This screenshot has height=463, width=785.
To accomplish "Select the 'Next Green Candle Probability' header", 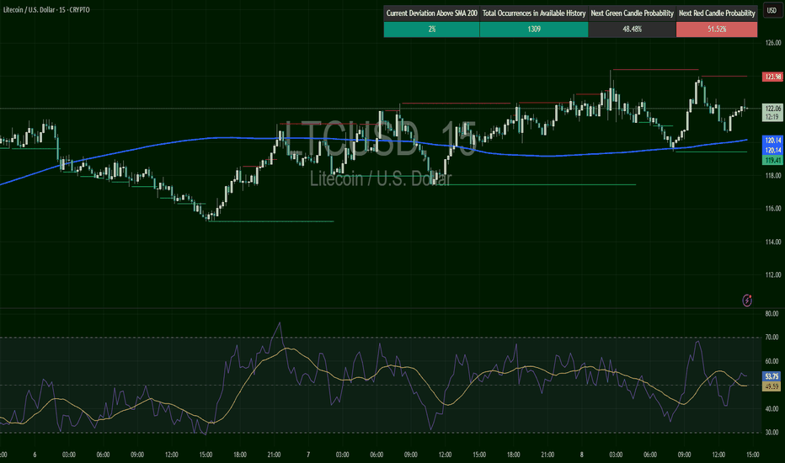I will tap(632, 13).
